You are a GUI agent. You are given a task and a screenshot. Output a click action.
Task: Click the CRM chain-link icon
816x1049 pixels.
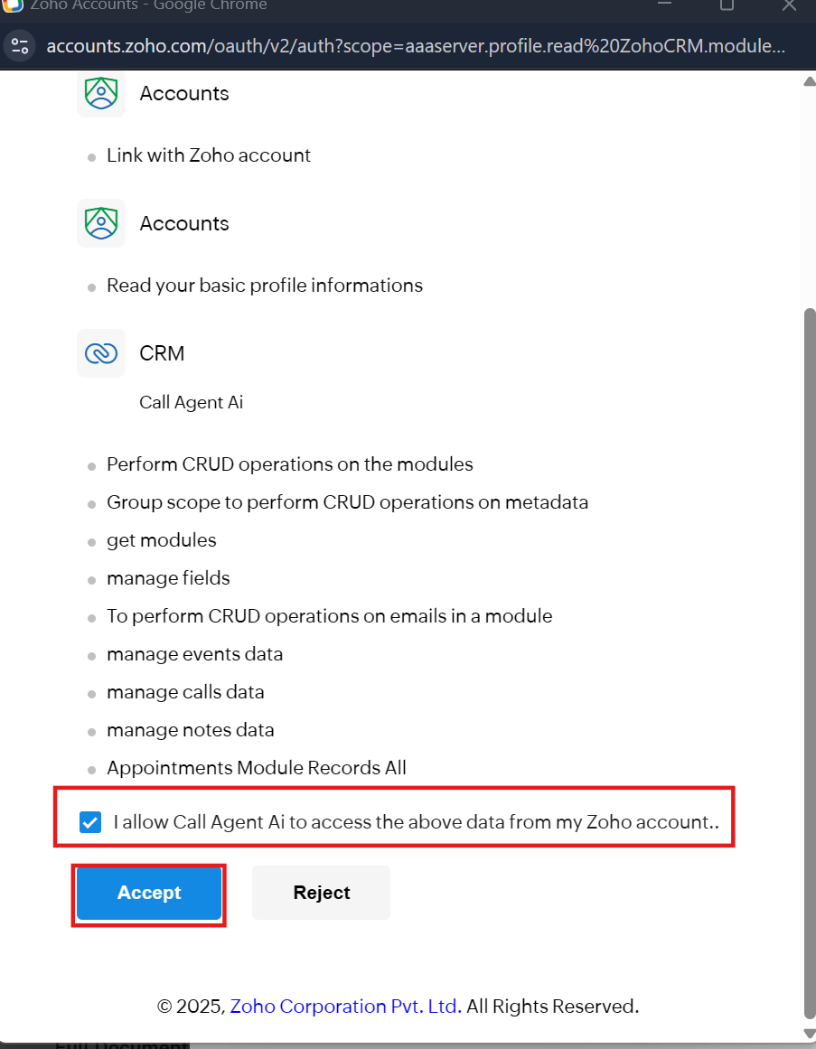101,353
